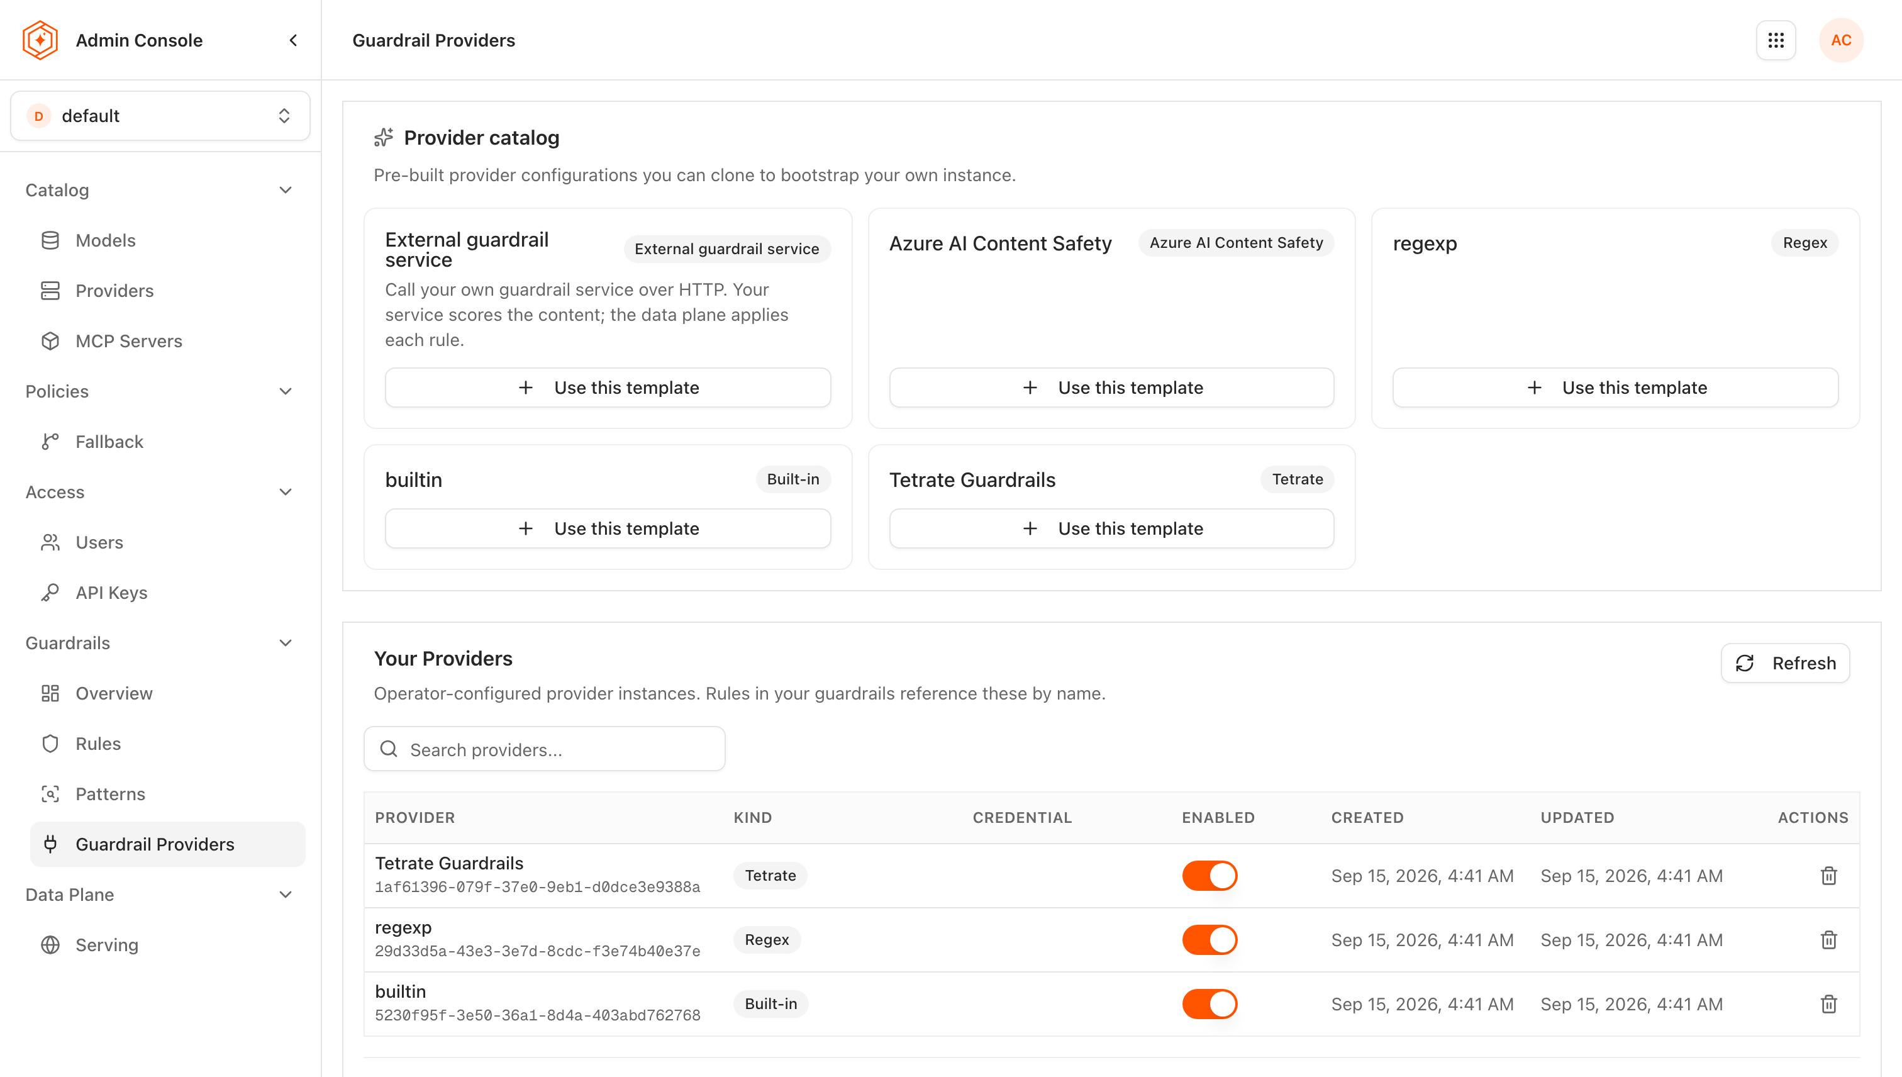Use External guardrail service template

coord(608,388)
